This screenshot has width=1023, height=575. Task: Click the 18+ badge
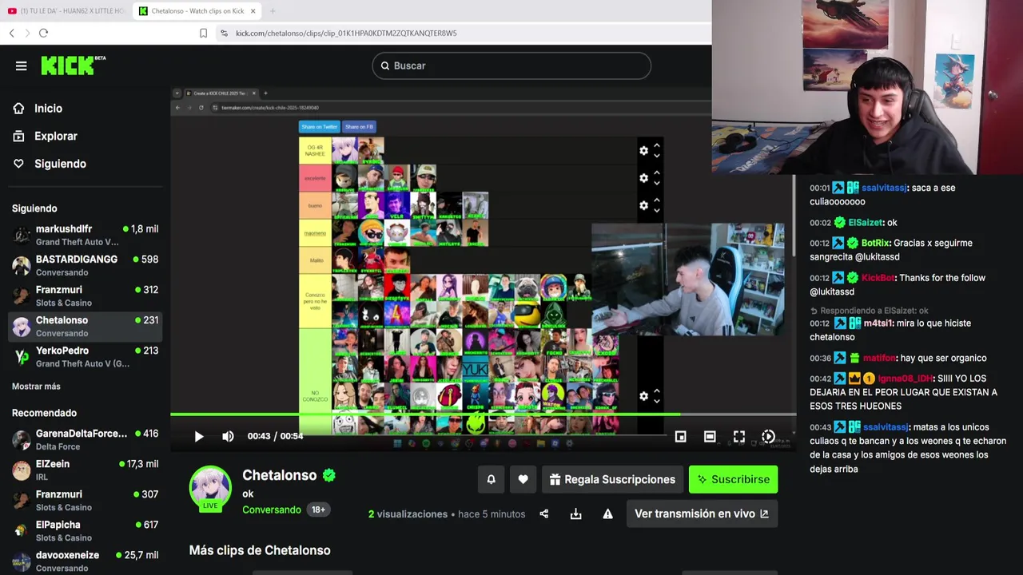point(318,510)
